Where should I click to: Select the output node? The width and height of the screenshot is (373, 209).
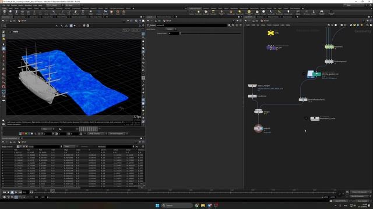point(258,128)
